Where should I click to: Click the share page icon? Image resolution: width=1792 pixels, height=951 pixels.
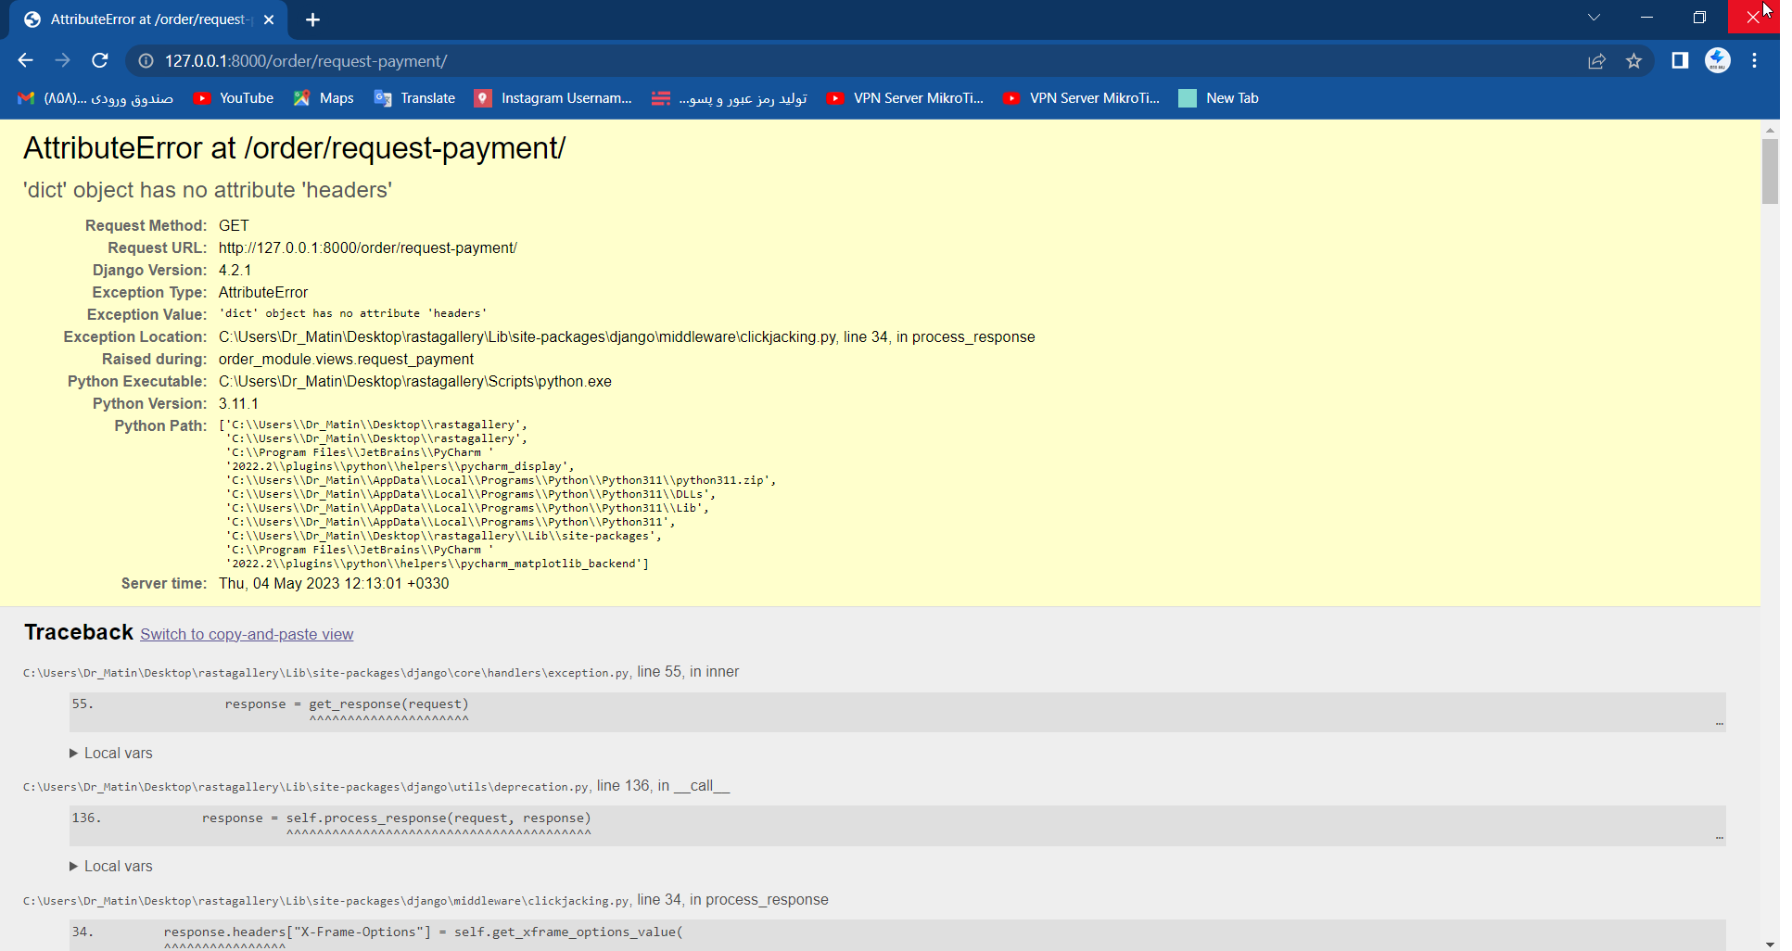click(x=1596, y=61)
